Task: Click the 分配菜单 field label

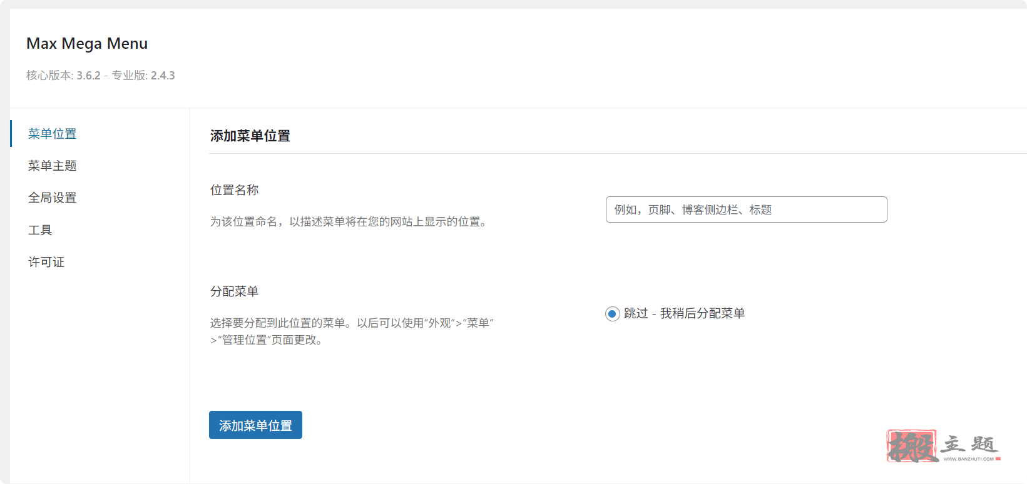Action: [x=235, y=291]
